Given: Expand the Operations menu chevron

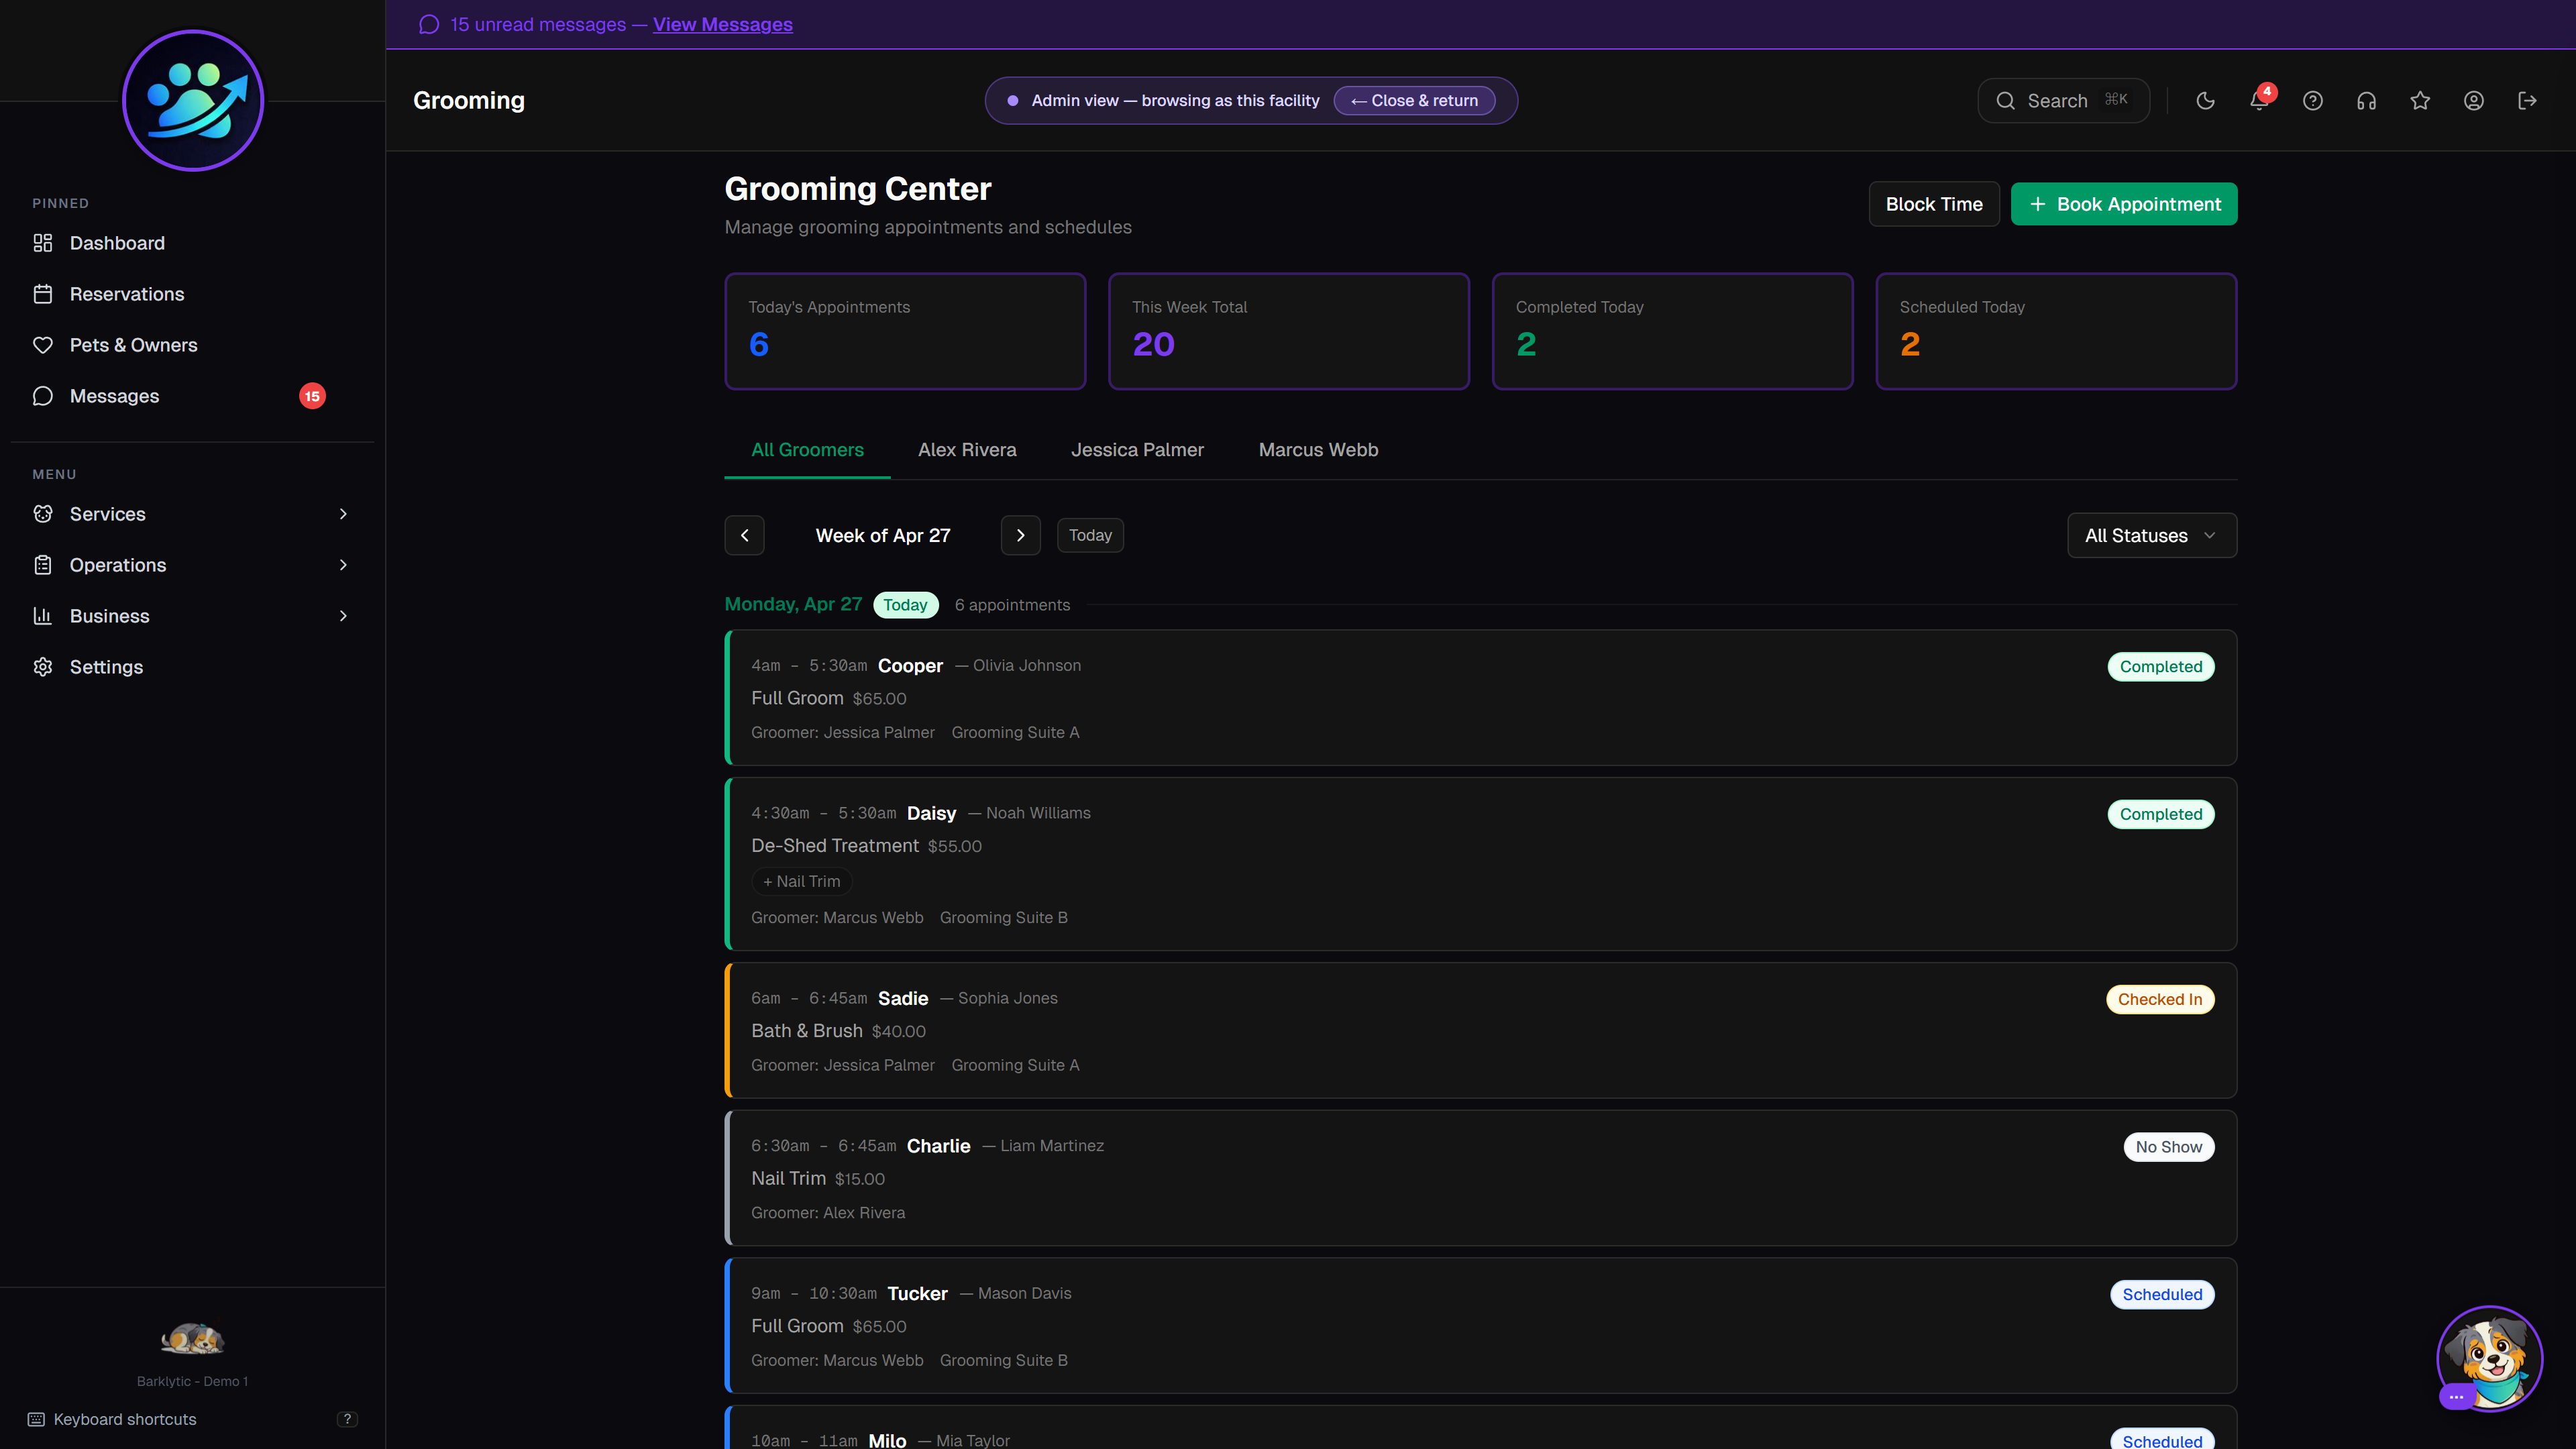Looking at the screenshot, I should (343, 565).
